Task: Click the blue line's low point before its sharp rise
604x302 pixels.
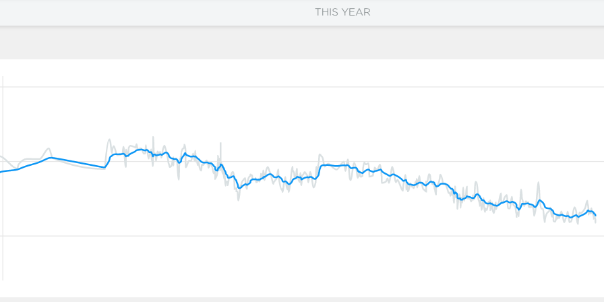Action: click(104, 167)
